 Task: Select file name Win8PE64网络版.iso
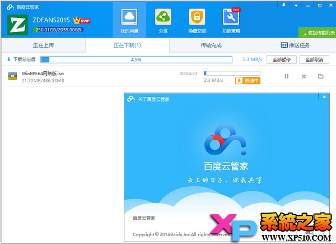tap(43, 73)
